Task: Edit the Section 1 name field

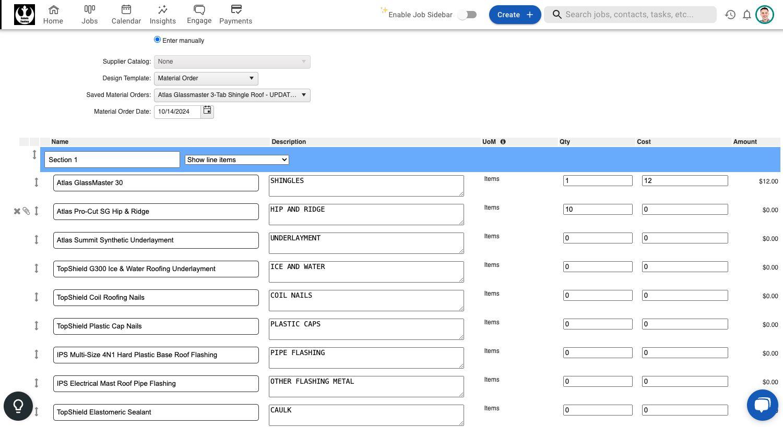Action: [x=112, y=160]
